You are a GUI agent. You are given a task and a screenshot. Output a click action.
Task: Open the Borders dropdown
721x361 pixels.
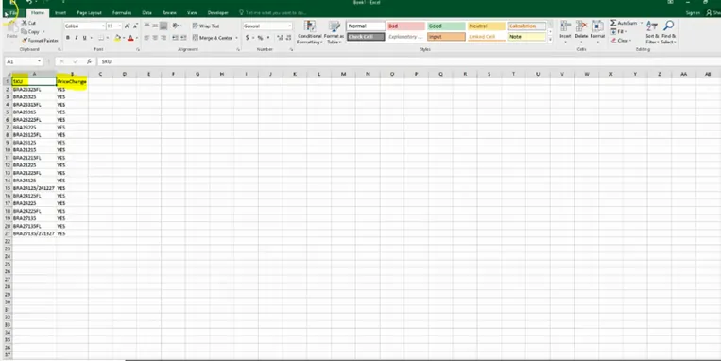click(x=107, y=38)
